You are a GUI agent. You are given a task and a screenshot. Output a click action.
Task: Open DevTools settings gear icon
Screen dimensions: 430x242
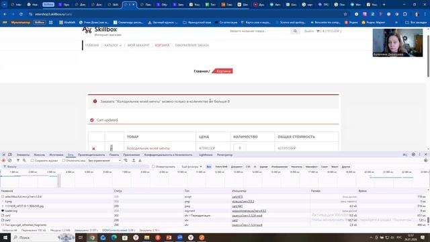(413, 155)
